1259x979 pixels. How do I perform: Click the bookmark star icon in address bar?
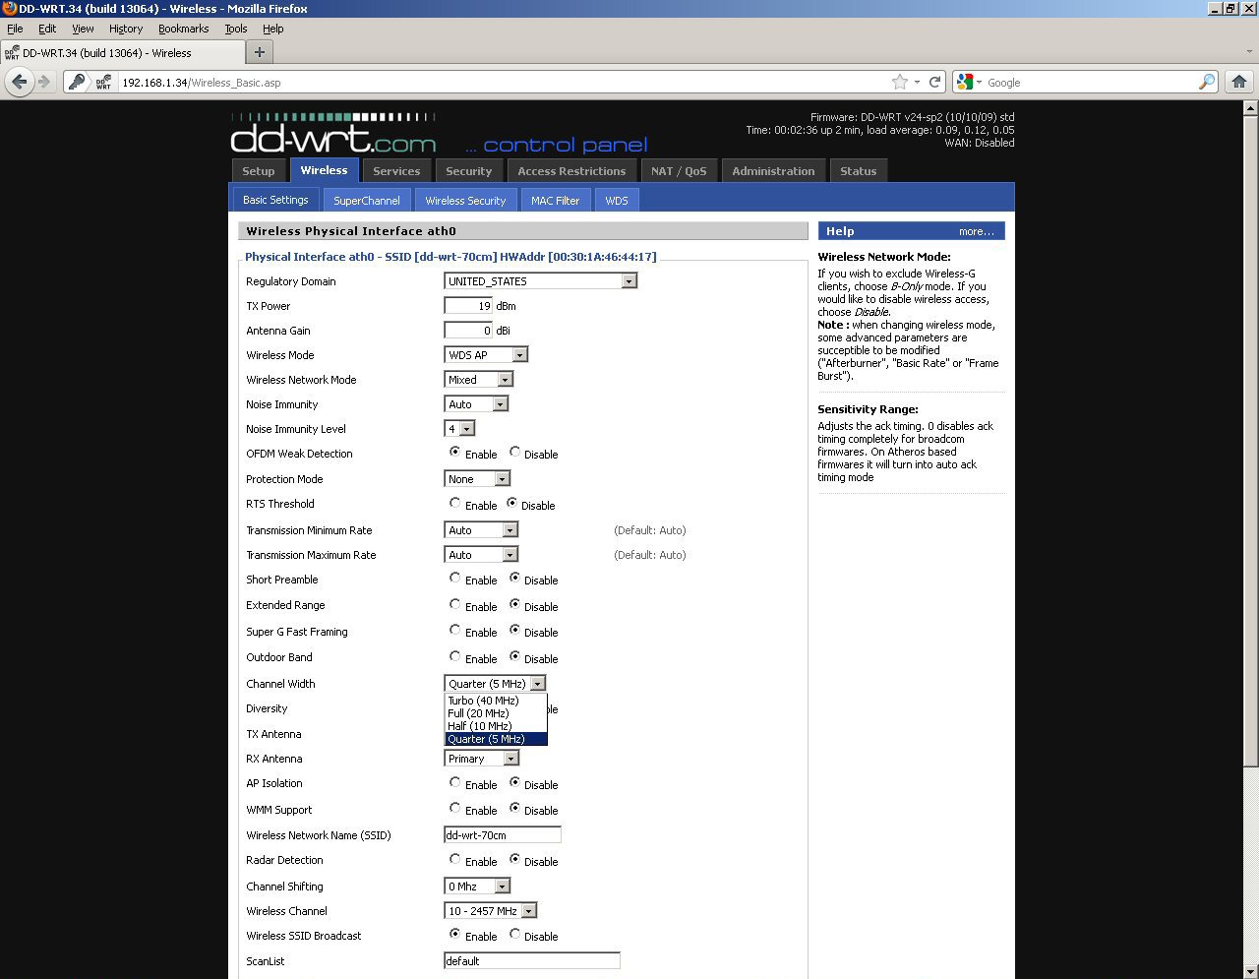pyautogui.click(x=899, y=82)
